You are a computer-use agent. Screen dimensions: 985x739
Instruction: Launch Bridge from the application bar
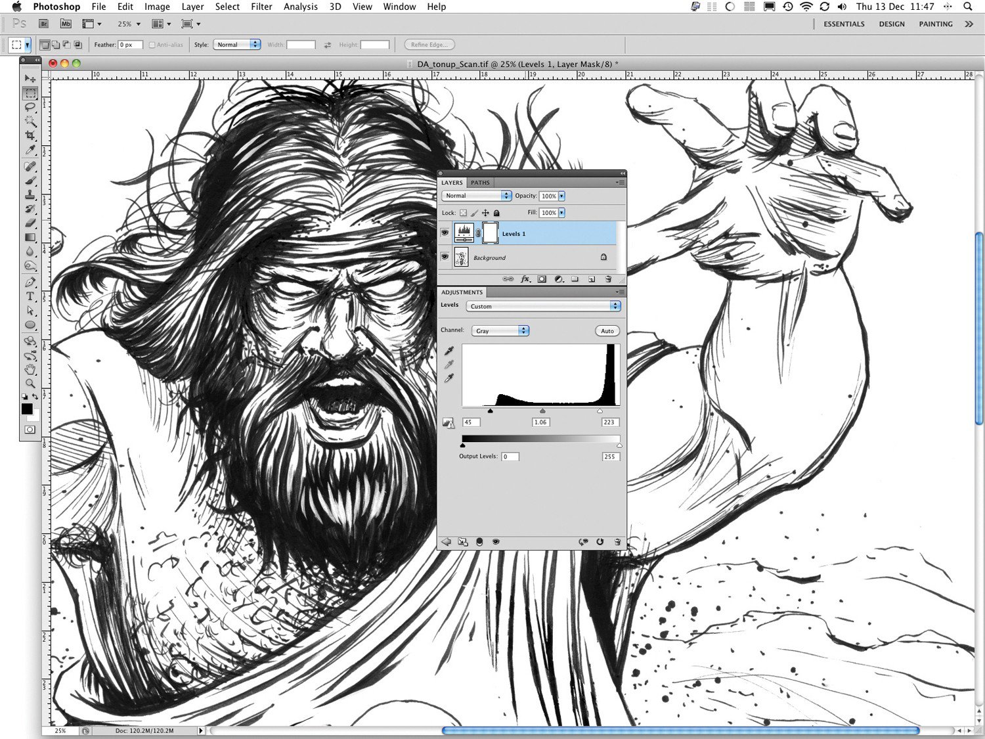pos(44,24)
